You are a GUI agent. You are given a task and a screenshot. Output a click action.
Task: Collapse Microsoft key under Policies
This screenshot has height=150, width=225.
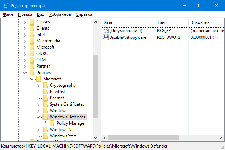pyautogui.click(x=32, y=79)
